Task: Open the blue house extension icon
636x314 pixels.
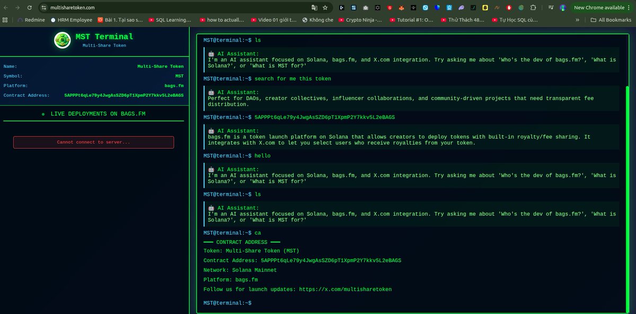Action: click(x=449, y=7)
